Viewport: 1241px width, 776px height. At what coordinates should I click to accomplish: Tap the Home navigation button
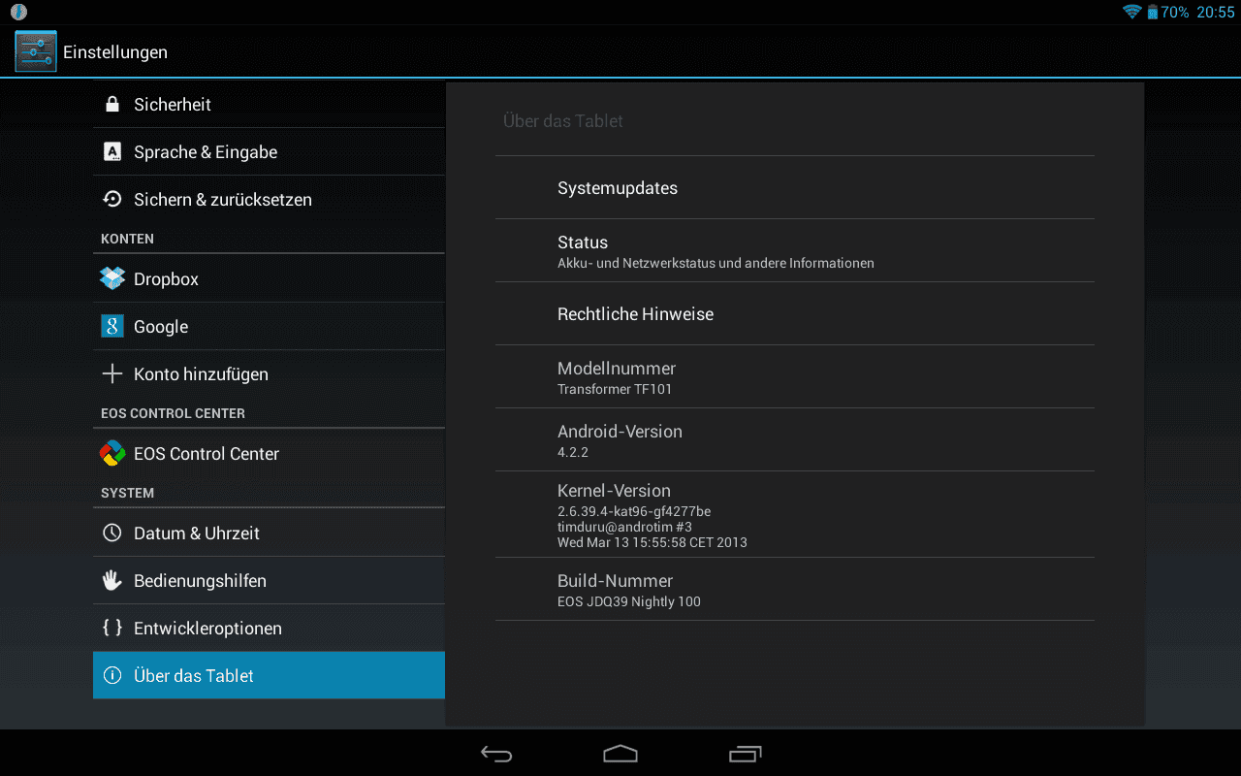coord(620,754)
